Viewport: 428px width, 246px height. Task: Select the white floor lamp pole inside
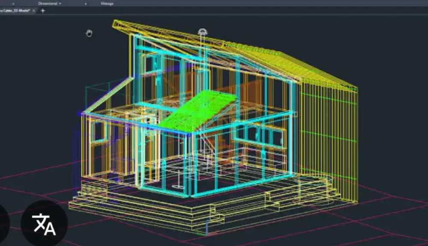179,178
